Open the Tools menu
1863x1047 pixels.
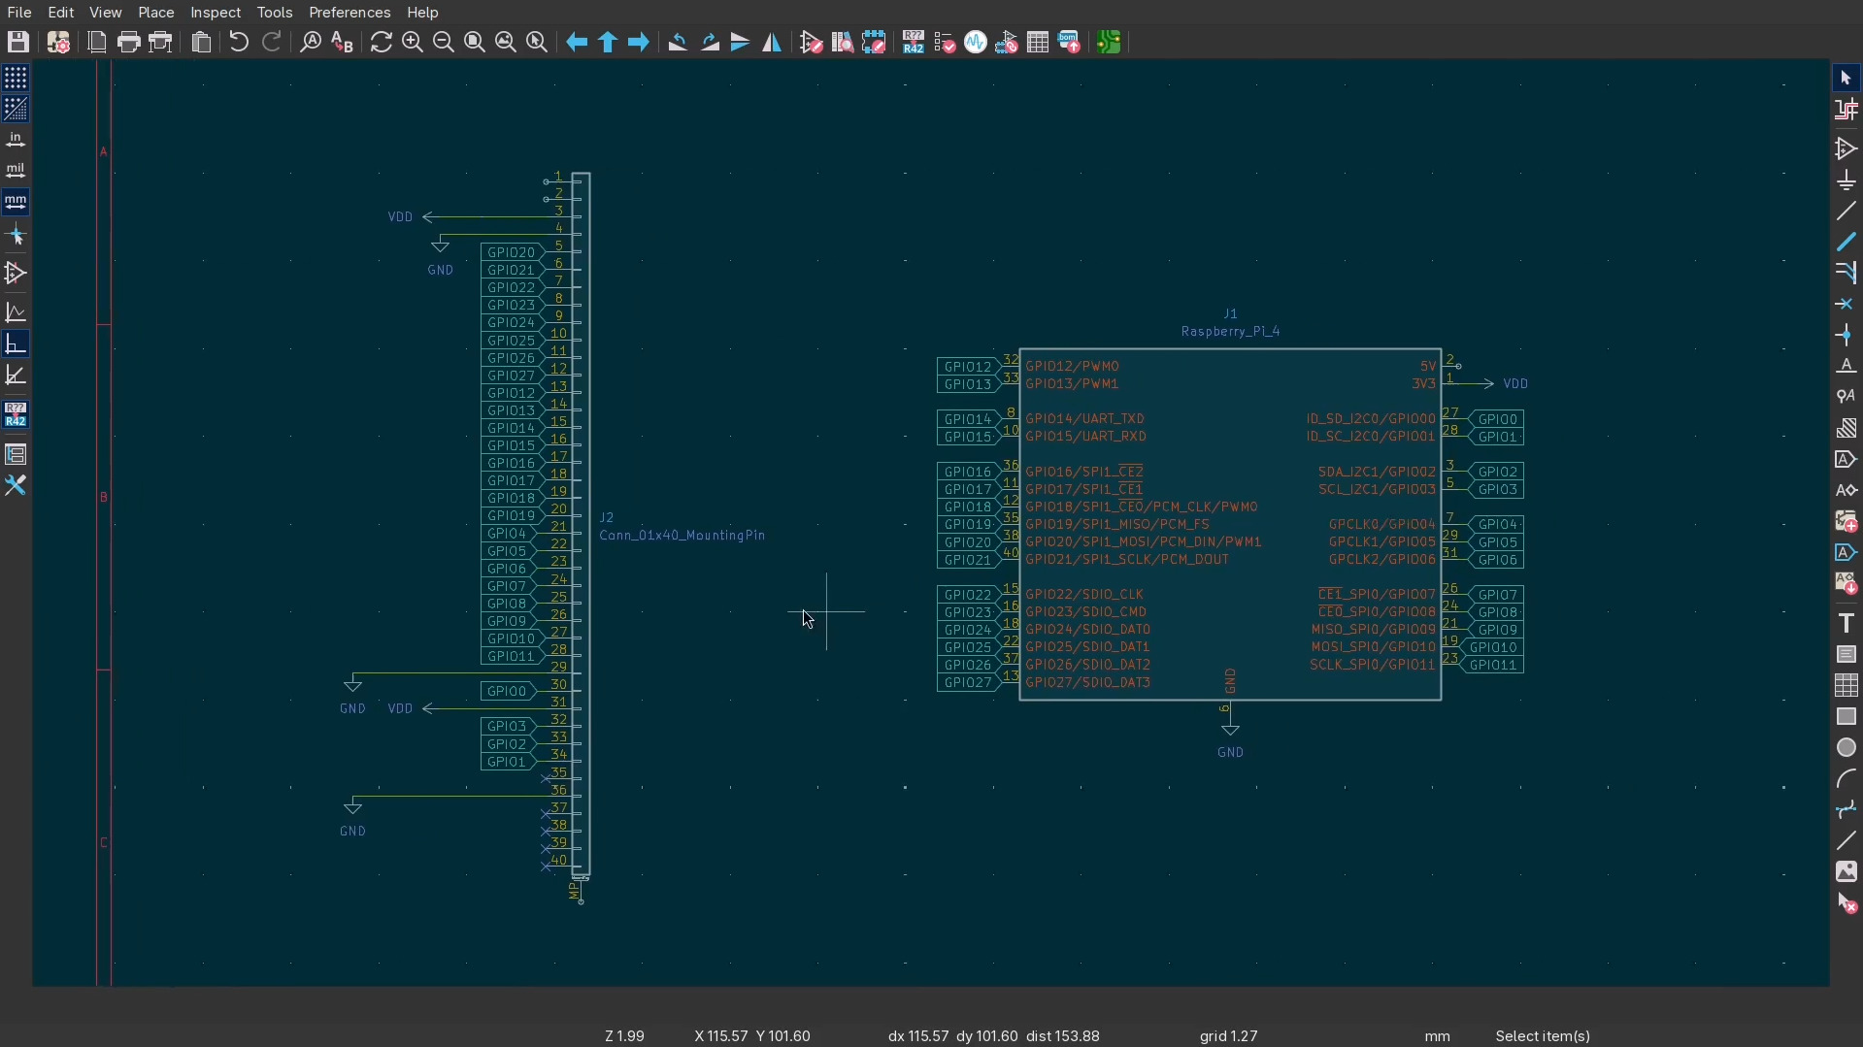(275, 13)
